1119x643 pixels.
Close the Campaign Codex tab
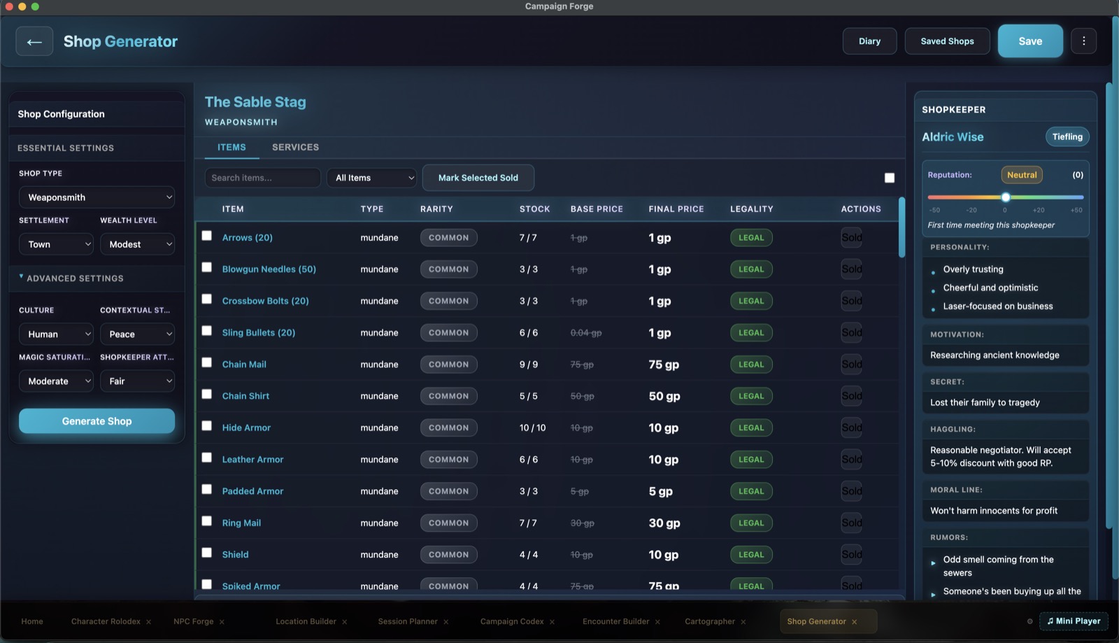pyautogui.click(x=552, y=621)
